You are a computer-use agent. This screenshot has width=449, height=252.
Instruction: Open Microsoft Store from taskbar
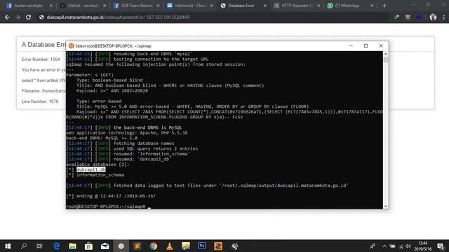pos(88,246)
